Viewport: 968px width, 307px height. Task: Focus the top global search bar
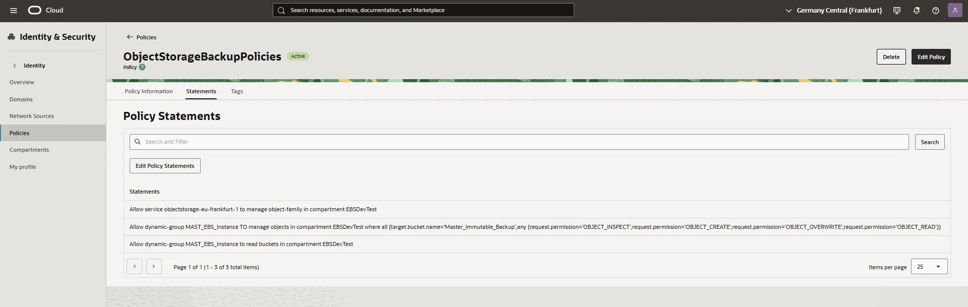[x=423, y=10]
